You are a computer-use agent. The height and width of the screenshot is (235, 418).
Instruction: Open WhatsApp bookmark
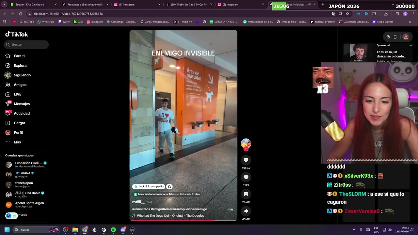46,22
